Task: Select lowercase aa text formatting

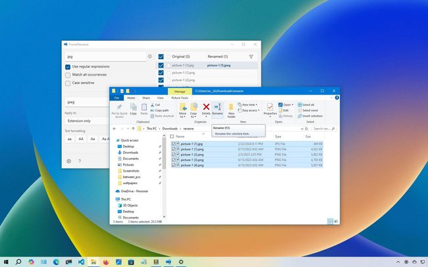Action: (x=70, y=139)
